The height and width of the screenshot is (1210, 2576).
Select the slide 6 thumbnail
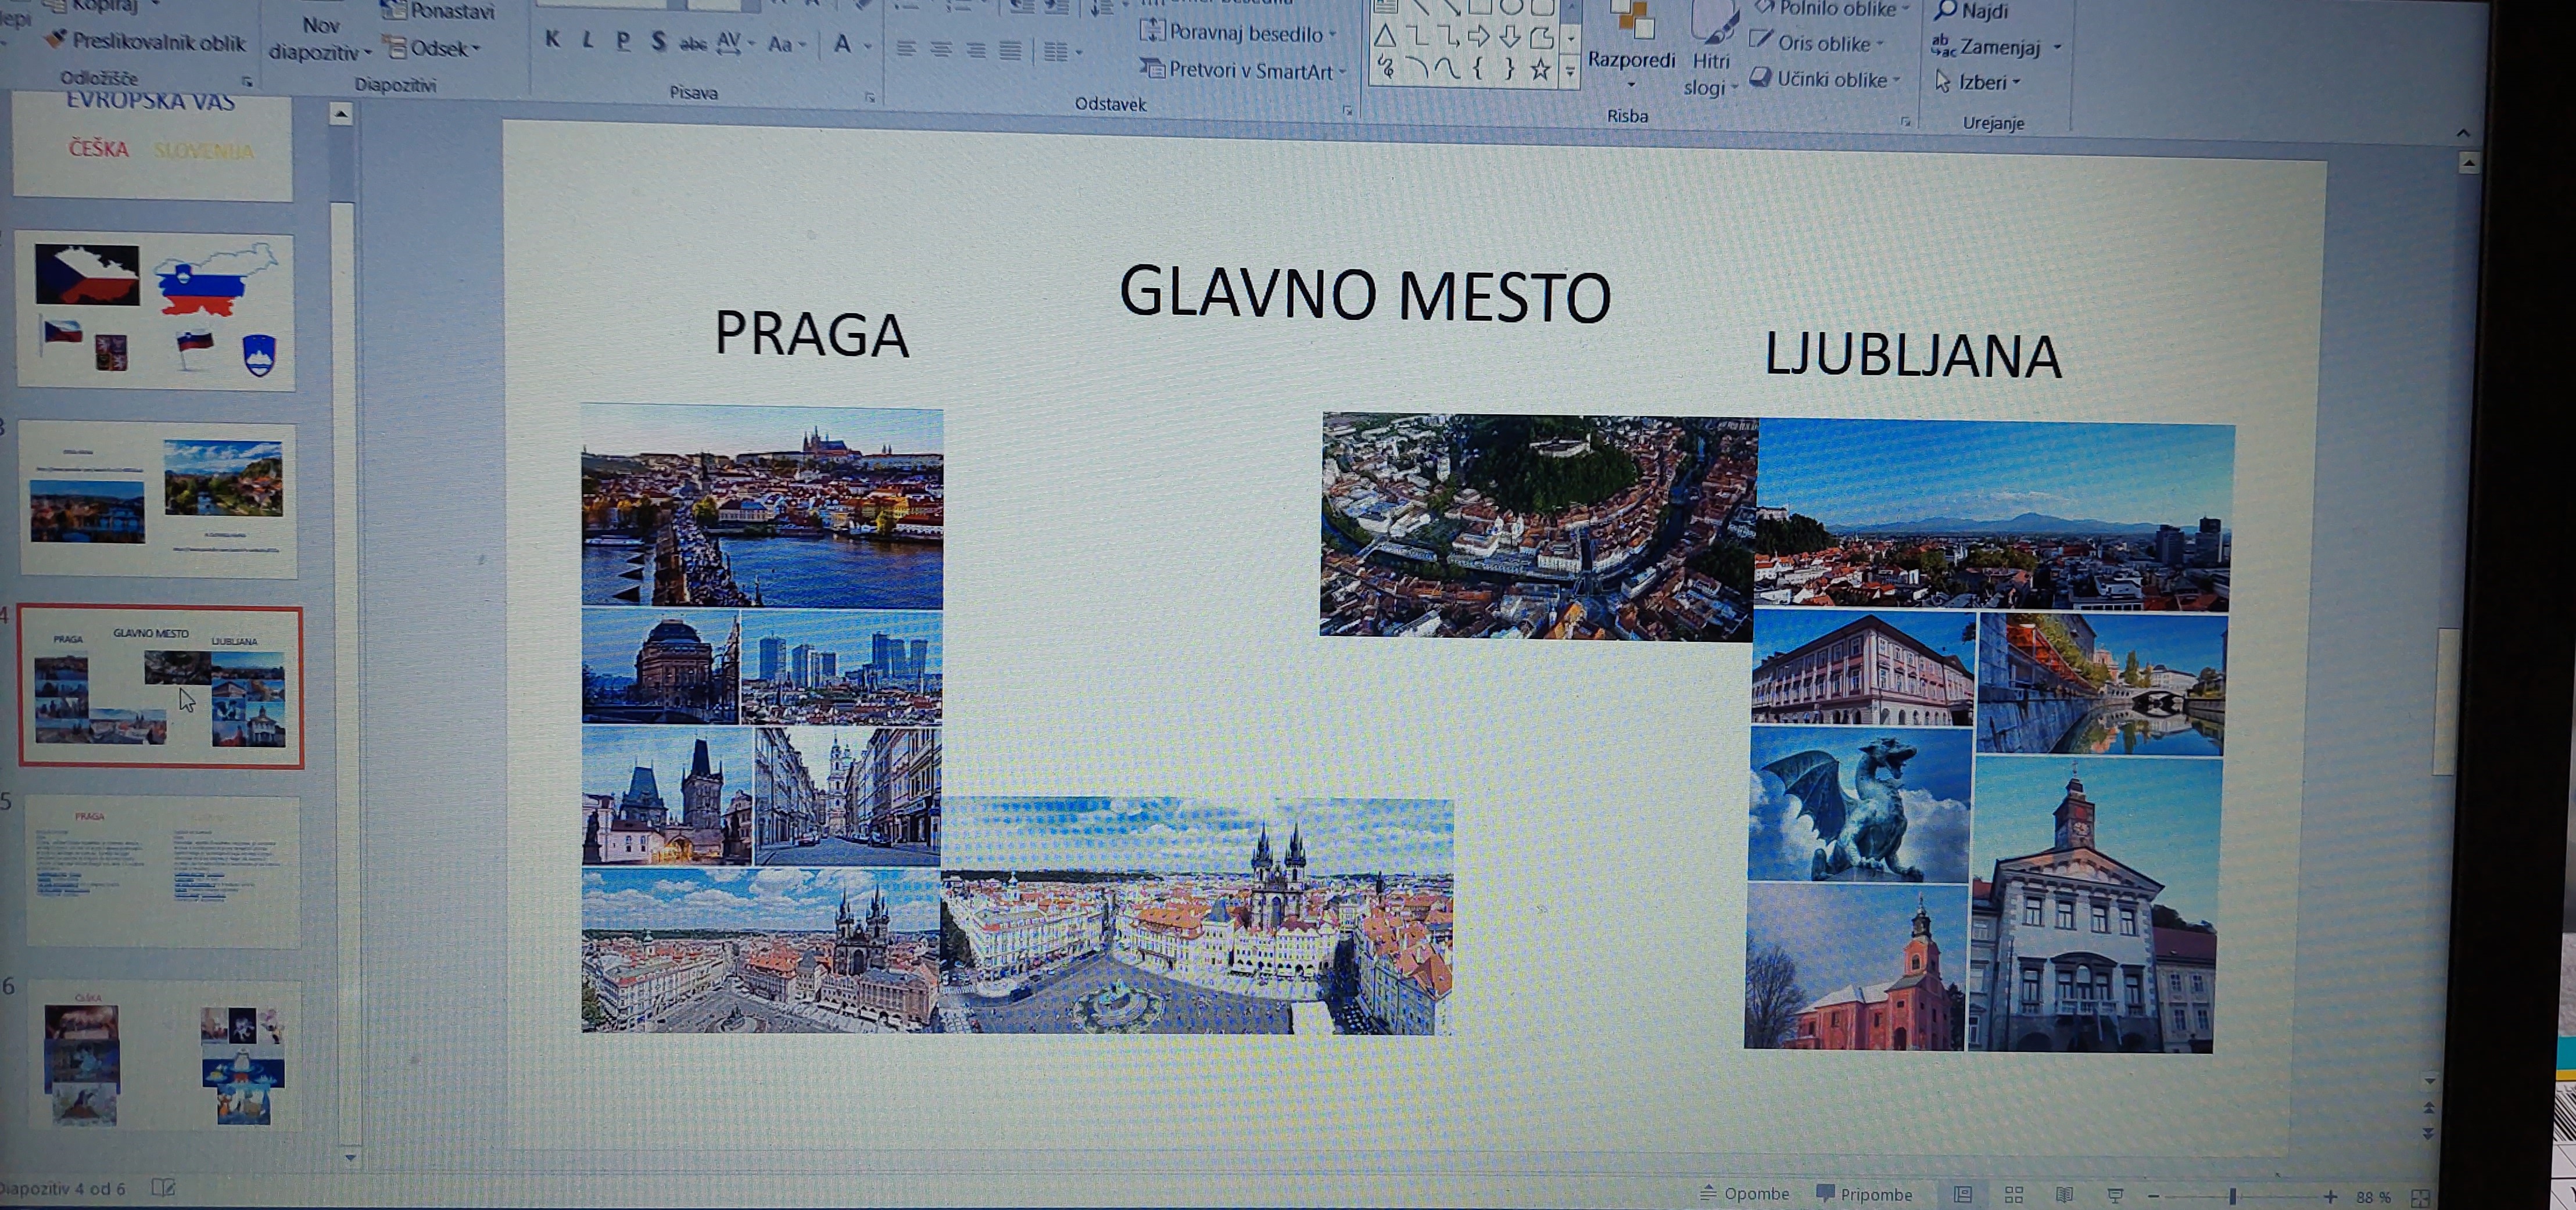click(163, 1055)
